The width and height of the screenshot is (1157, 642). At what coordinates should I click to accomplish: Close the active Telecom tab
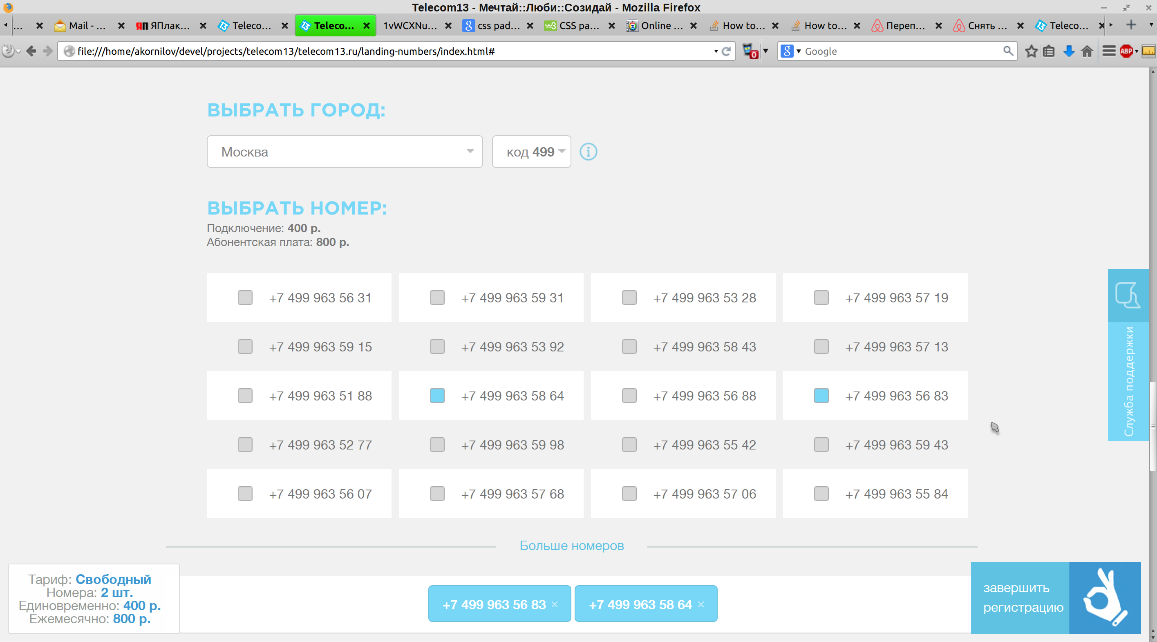[x=367, y=26]
